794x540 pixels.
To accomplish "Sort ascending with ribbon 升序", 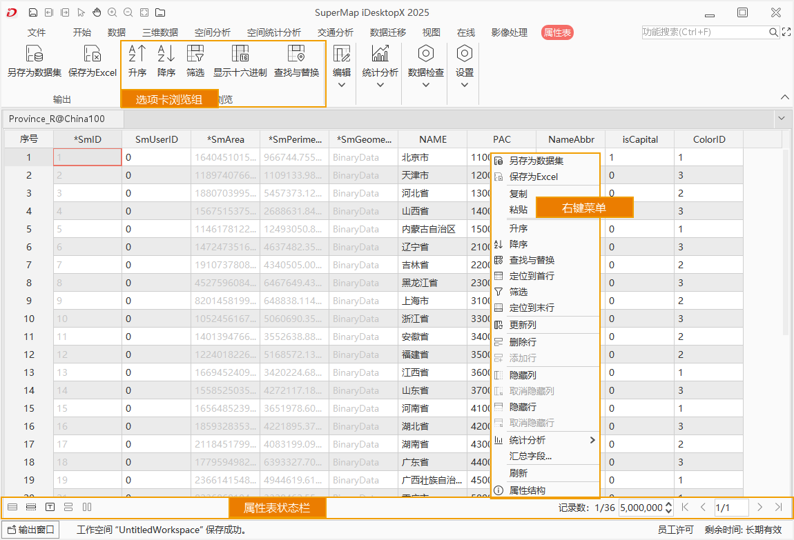I will 137,61.
